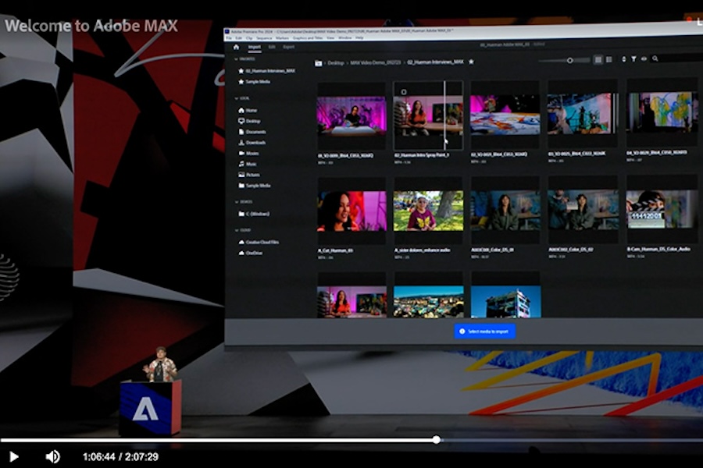Select the yellow-green painting clip thumbnail
The width and height of the screenshot is (703, 468).
[662, 112]
